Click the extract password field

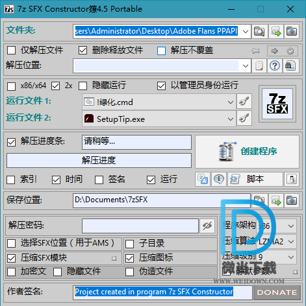pos(140,226)
